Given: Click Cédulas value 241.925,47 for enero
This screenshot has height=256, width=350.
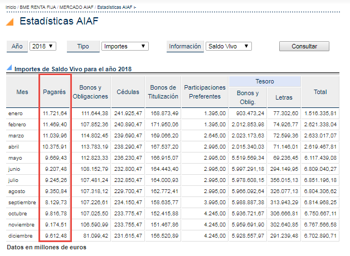Looking at the screenshot, I should pos(128,114).
